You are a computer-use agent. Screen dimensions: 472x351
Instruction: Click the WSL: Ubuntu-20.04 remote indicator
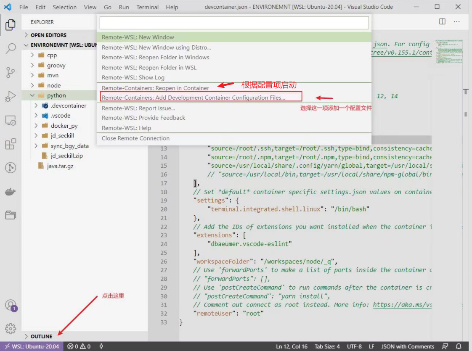pyautogui.click(x=32, y=346)
